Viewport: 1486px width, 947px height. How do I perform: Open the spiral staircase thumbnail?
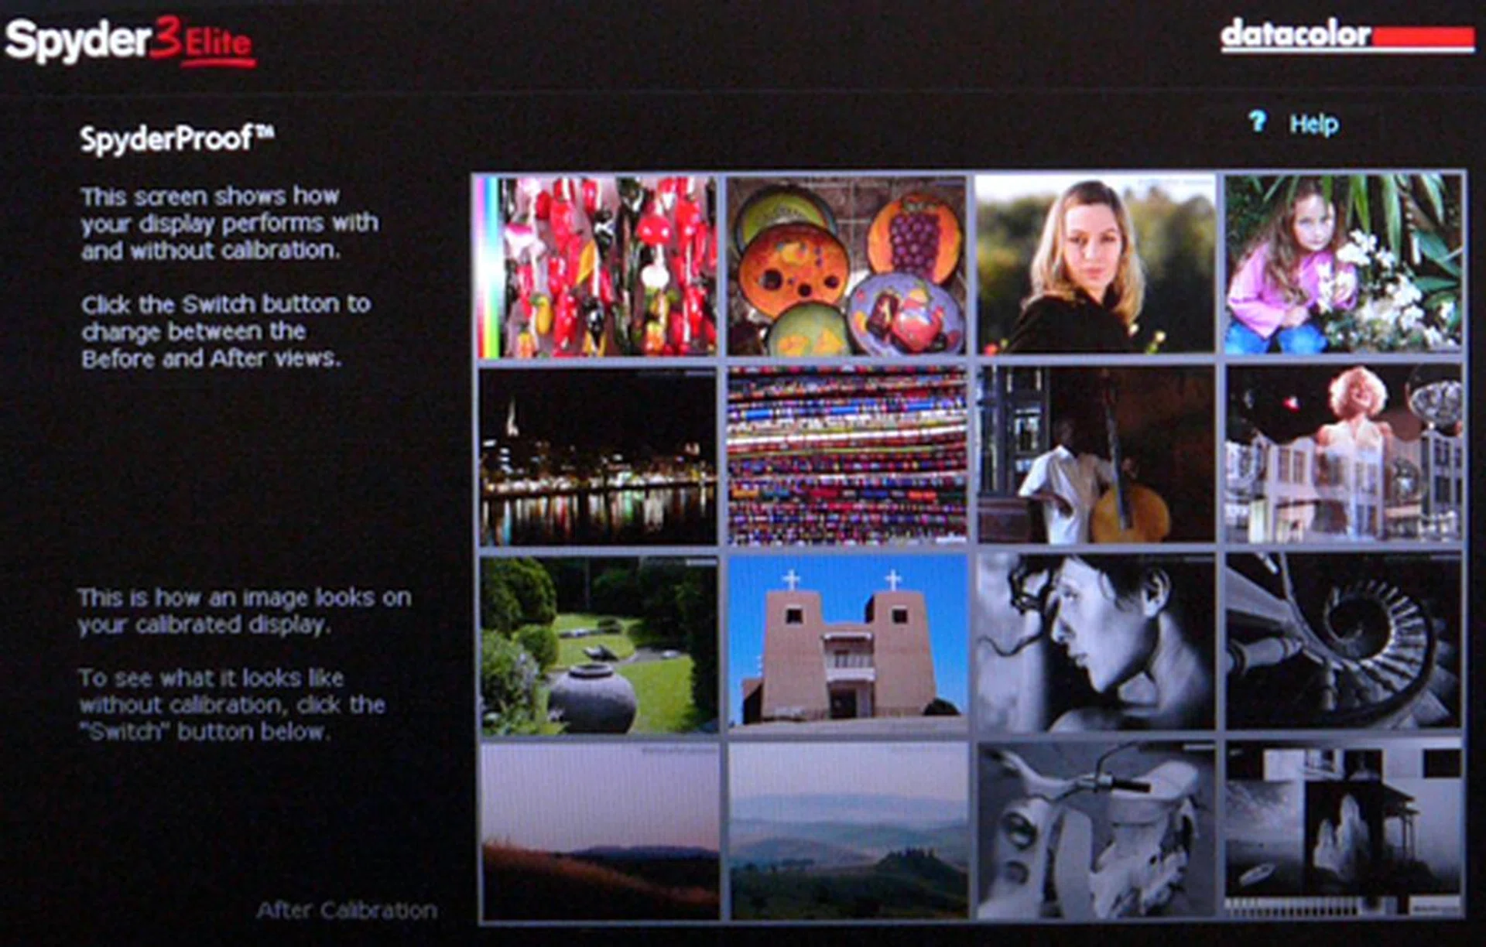pos(1343,644)
